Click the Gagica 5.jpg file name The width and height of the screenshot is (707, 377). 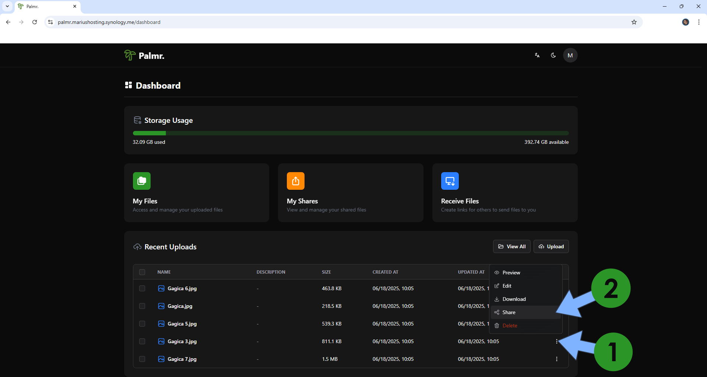click(x=182, y=324)
